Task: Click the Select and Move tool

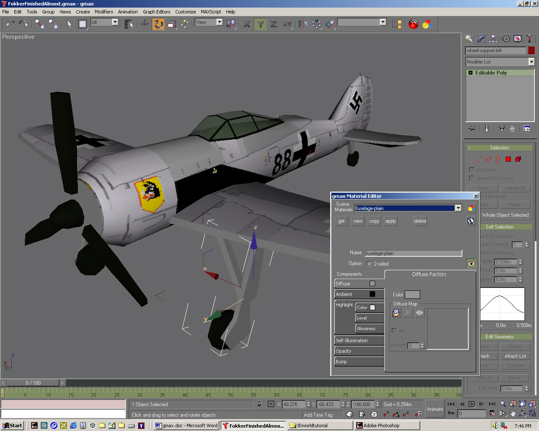Action: coord(145,24)
